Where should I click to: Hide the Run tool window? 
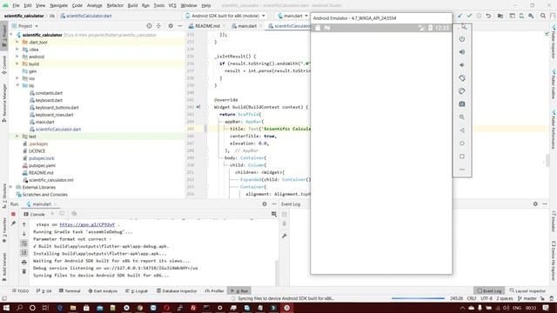[274, 204]
